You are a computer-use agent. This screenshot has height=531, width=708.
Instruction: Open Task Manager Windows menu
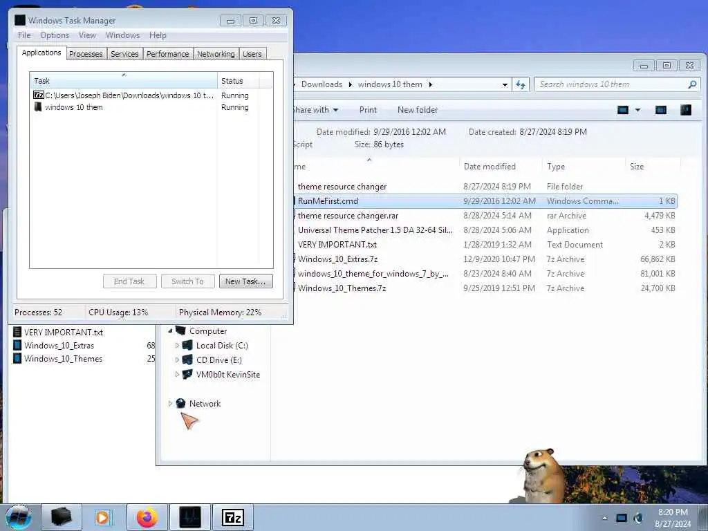122,35
